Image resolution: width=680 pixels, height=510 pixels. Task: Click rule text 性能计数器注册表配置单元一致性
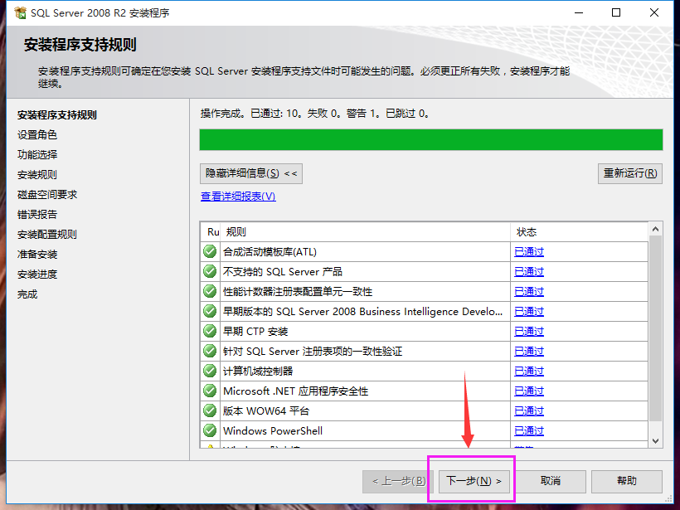(298, 292)
